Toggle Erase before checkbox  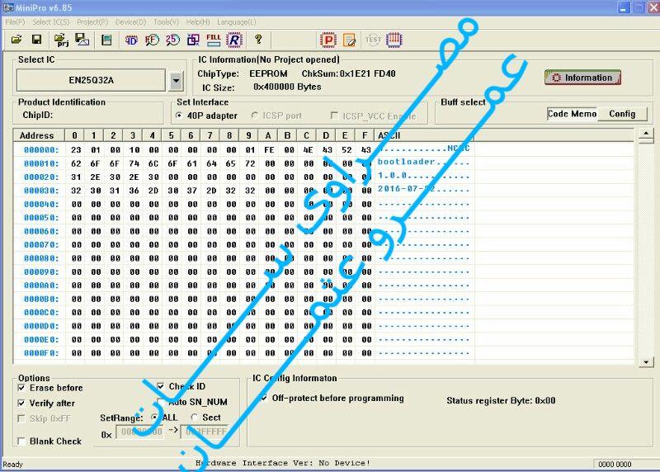pyautogui.click(x=21, y=388)
